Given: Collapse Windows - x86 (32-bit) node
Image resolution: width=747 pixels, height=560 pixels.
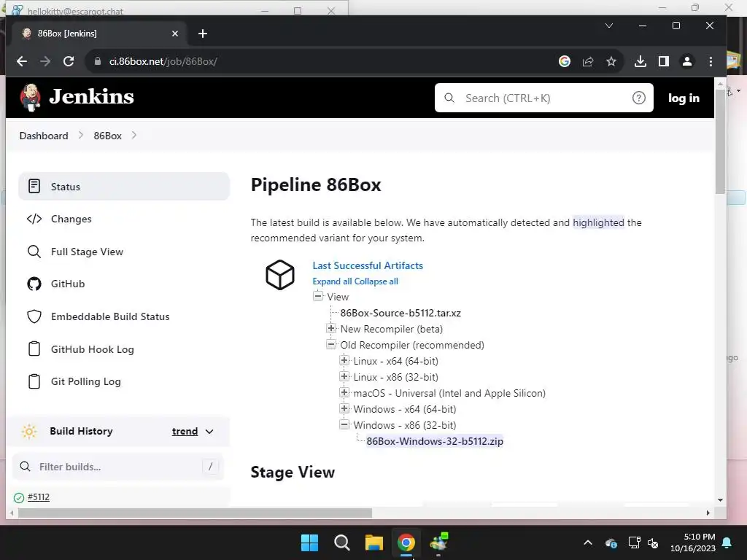Looking at the screenshot, I should [x=344, y=425].
